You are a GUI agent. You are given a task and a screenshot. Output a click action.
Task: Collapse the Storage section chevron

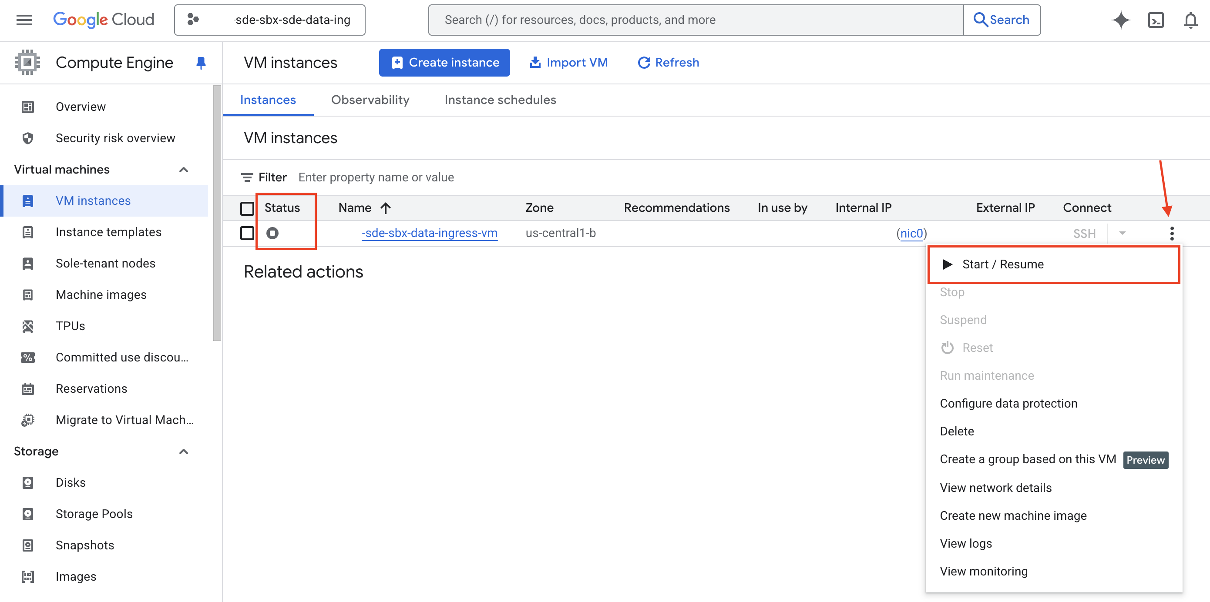[x=184, y=451]
